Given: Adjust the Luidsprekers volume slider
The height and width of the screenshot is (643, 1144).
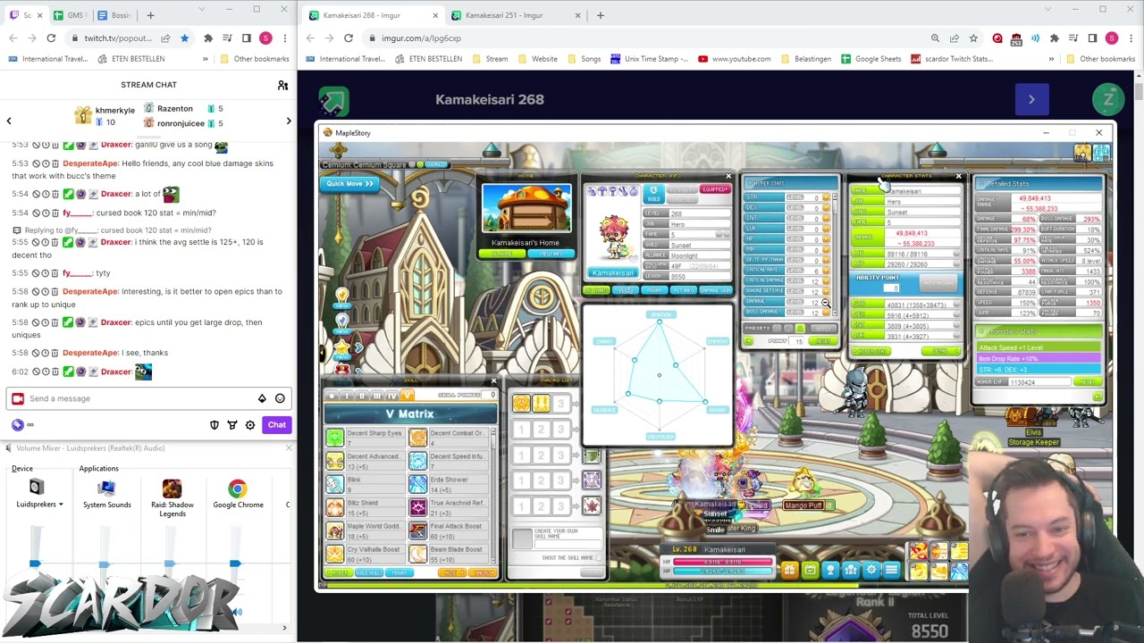Looking at the screenshot, I should (x=35, y=564).
